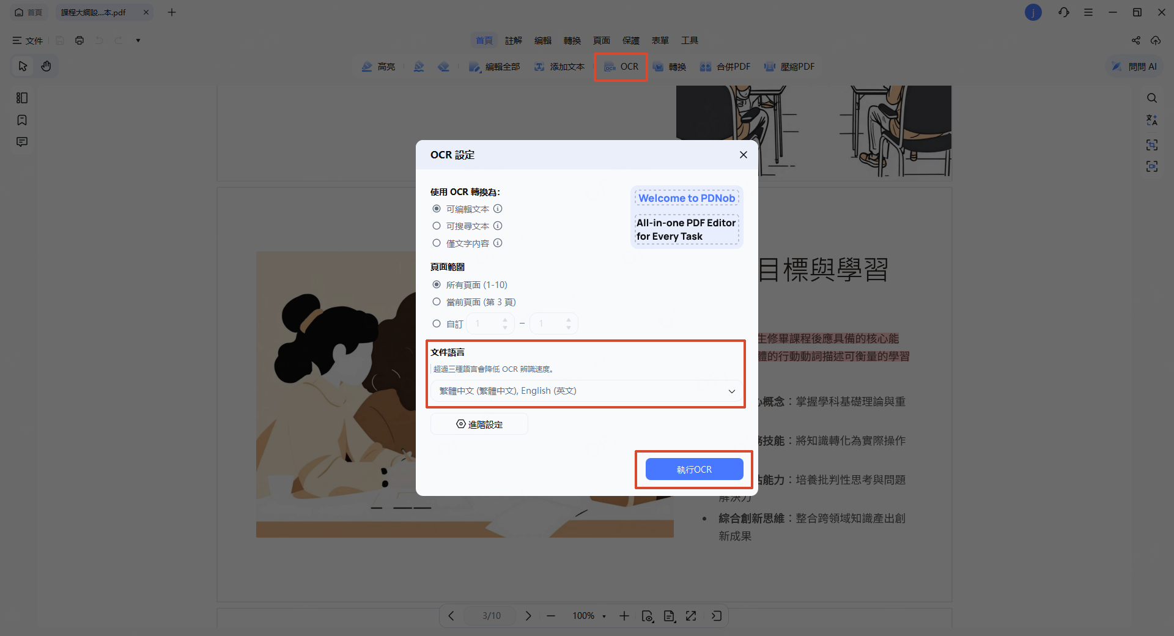Viewport: 1174px width, 636px height.
Task: Open the page thumbnails sidebar panel
Action: [22, 98]
